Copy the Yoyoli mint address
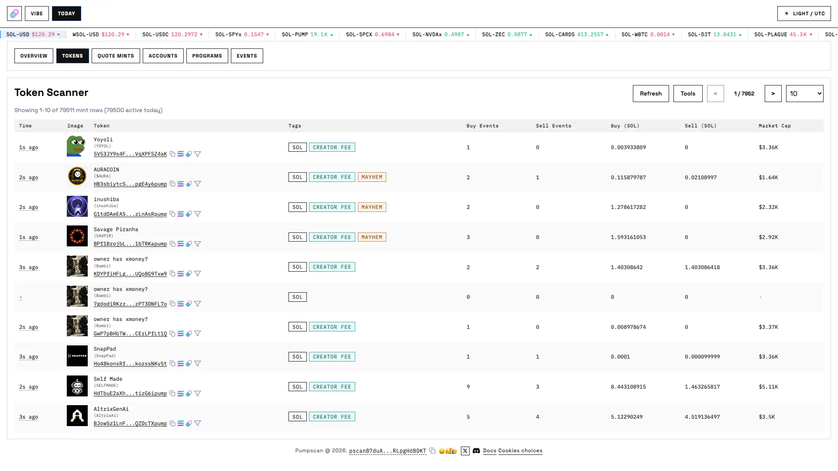 pos(172,154)
